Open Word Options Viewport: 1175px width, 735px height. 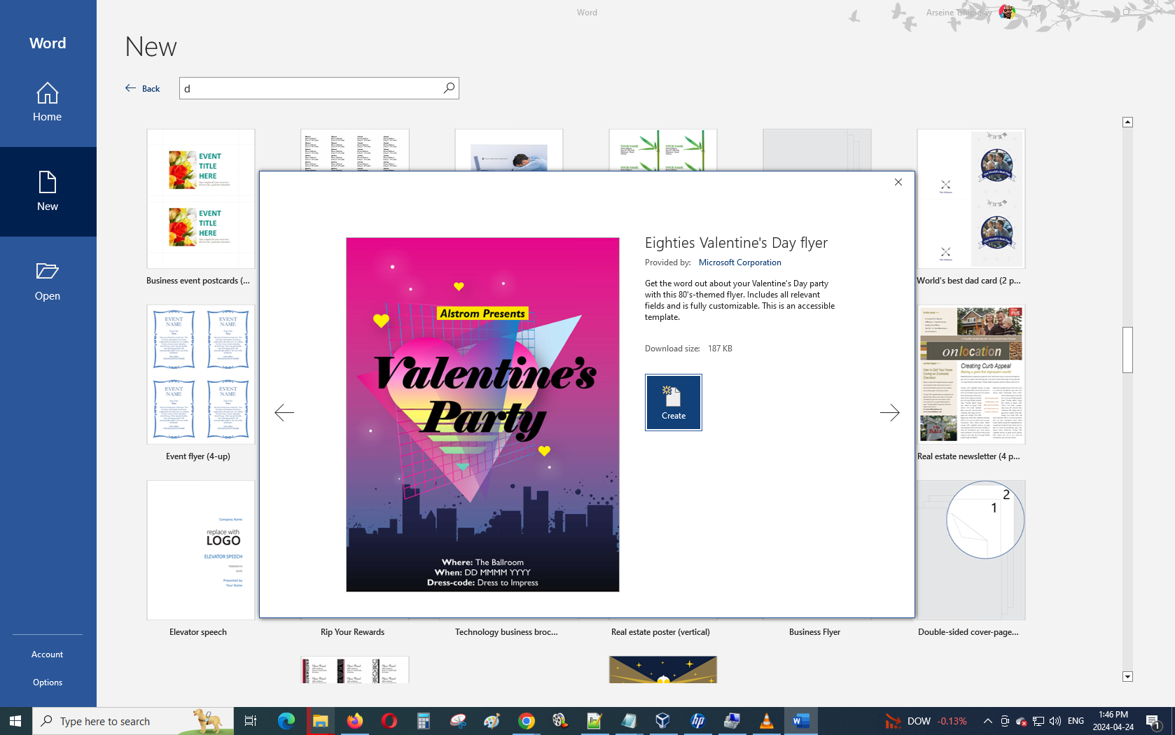(48, 682)
